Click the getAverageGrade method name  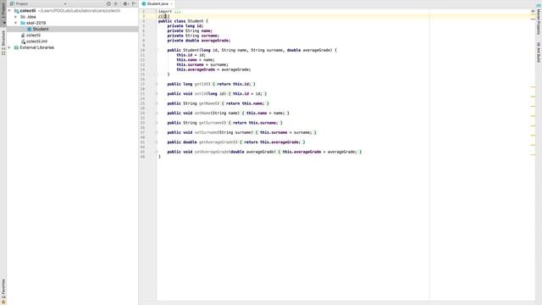(x=217, y=142)
